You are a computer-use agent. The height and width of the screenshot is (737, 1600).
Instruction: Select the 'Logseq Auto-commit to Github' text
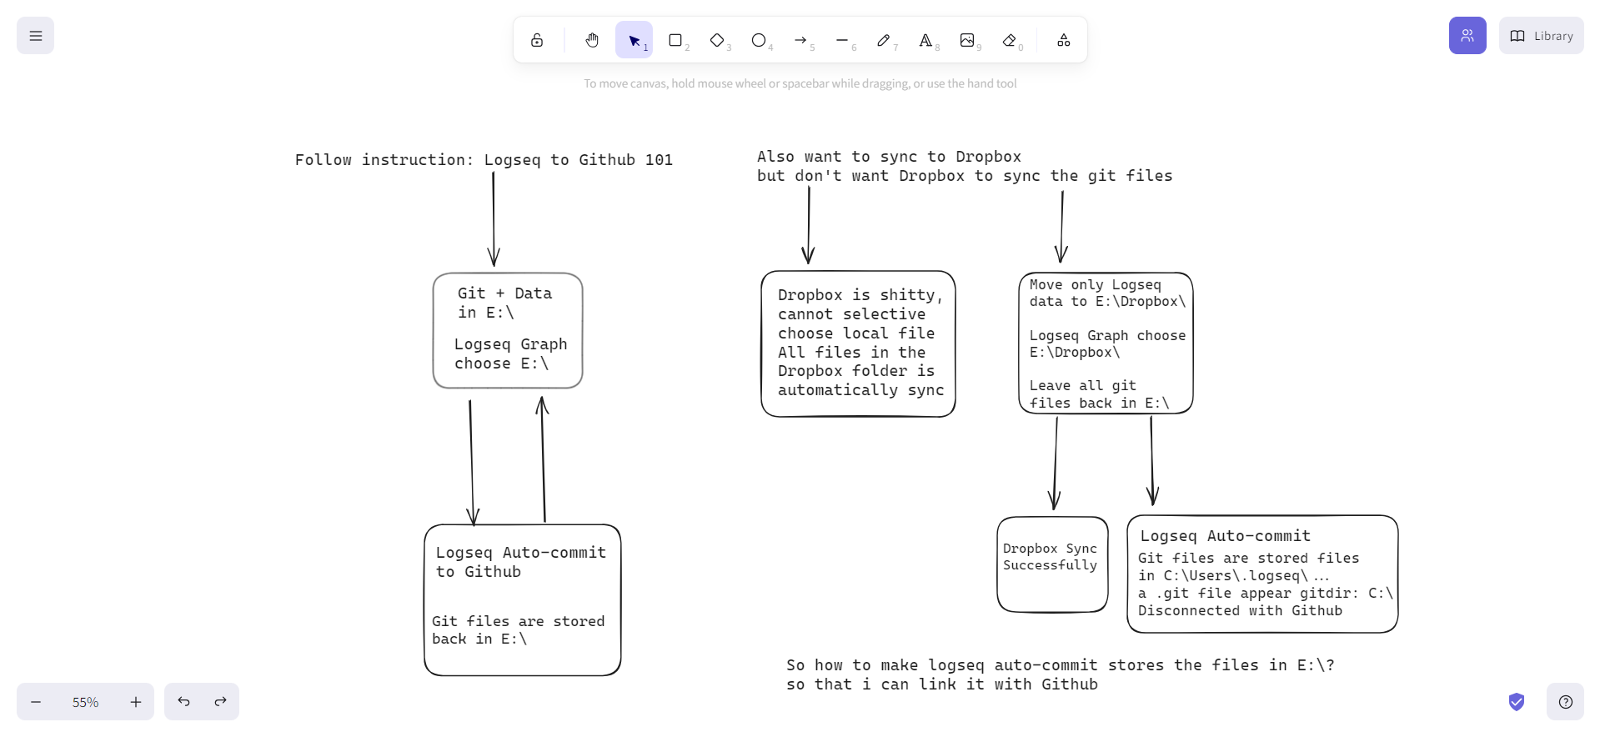click(521, 562)
